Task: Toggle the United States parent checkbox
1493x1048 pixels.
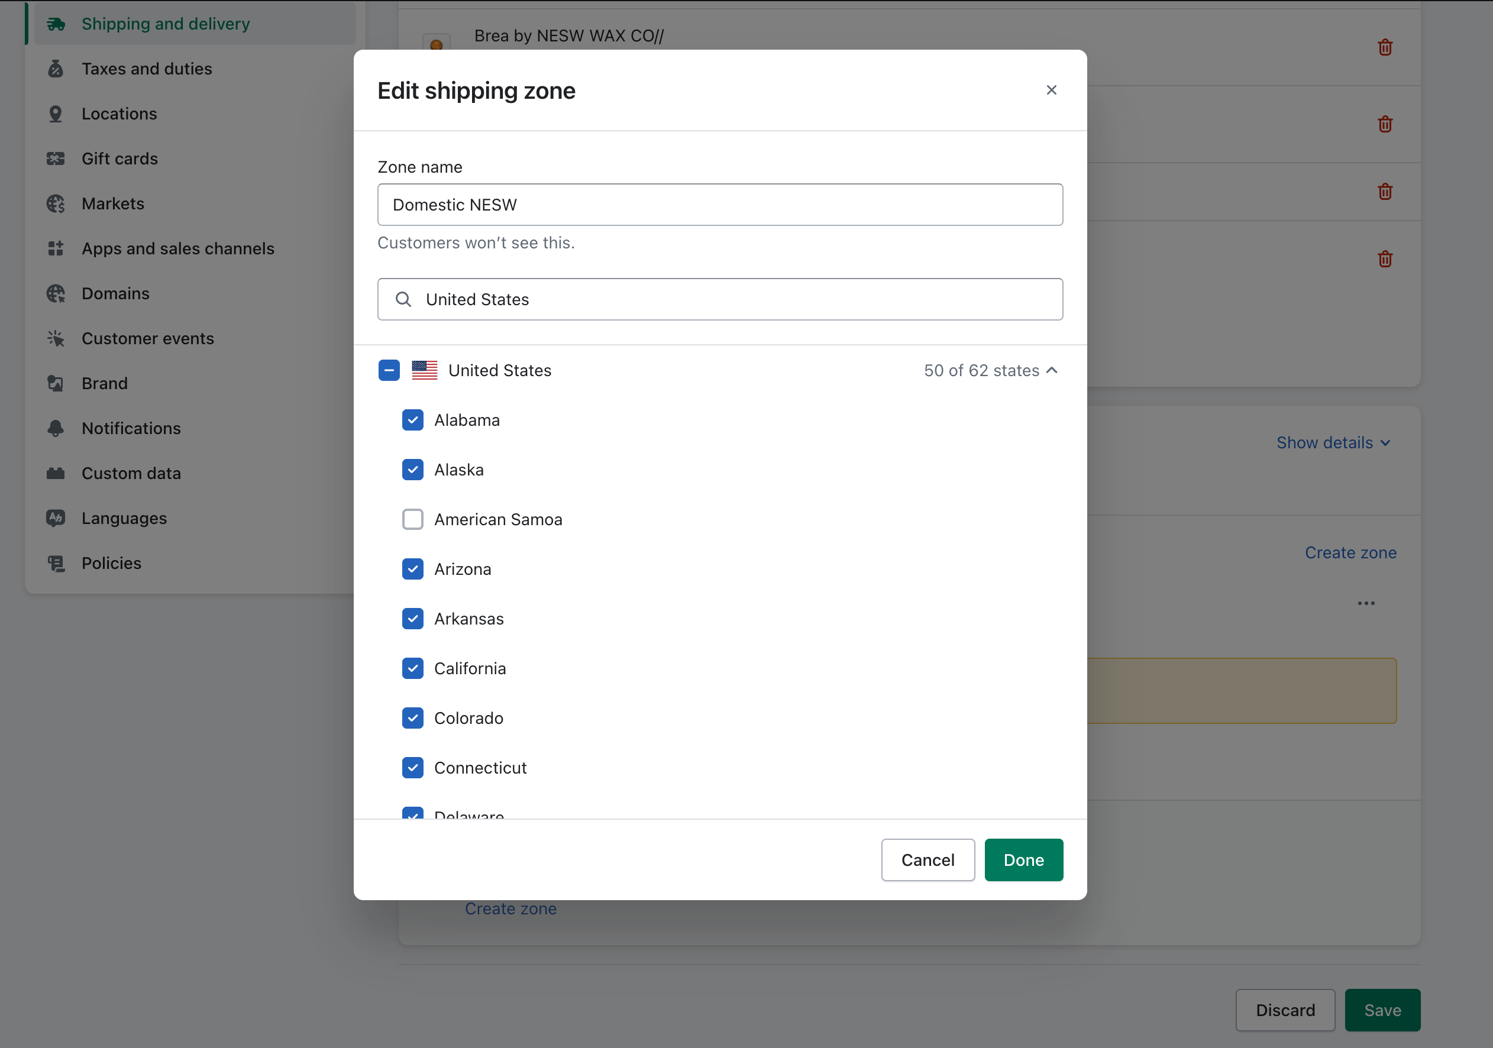Action: click(x=389, y=371)
